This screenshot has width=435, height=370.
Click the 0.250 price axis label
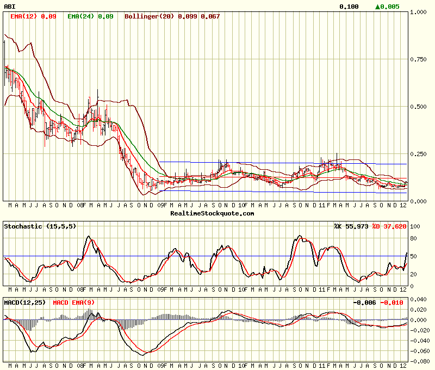pos(419,154)
